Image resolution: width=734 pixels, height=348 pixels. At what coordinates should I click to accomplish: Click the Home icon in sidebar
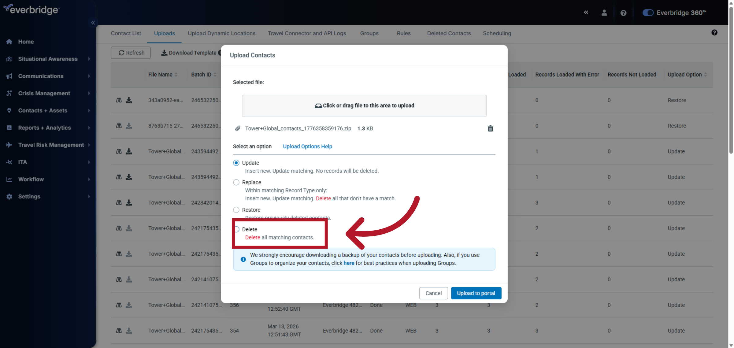pyautogui.click(x=9, y=42)
